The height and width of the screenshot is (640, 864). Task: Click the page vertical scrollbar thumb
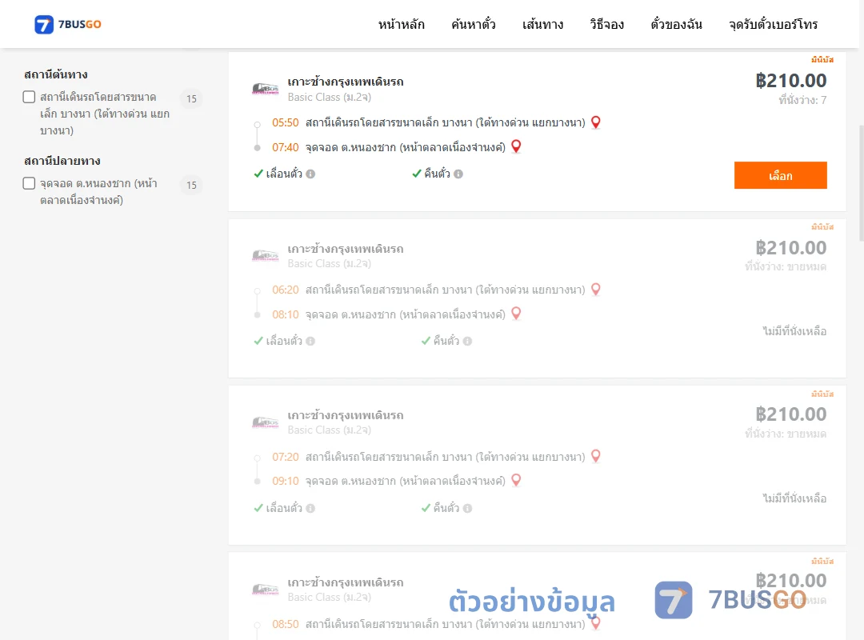pos(862,183)
